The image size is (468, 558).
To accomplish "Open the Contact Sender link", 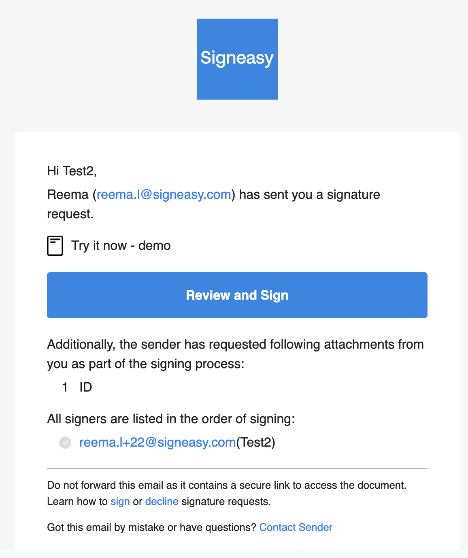I will pos(296,527).
